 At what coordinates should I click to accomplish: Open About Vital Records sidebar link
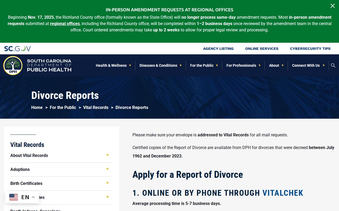pyautogui.click(x=29, y=155)
